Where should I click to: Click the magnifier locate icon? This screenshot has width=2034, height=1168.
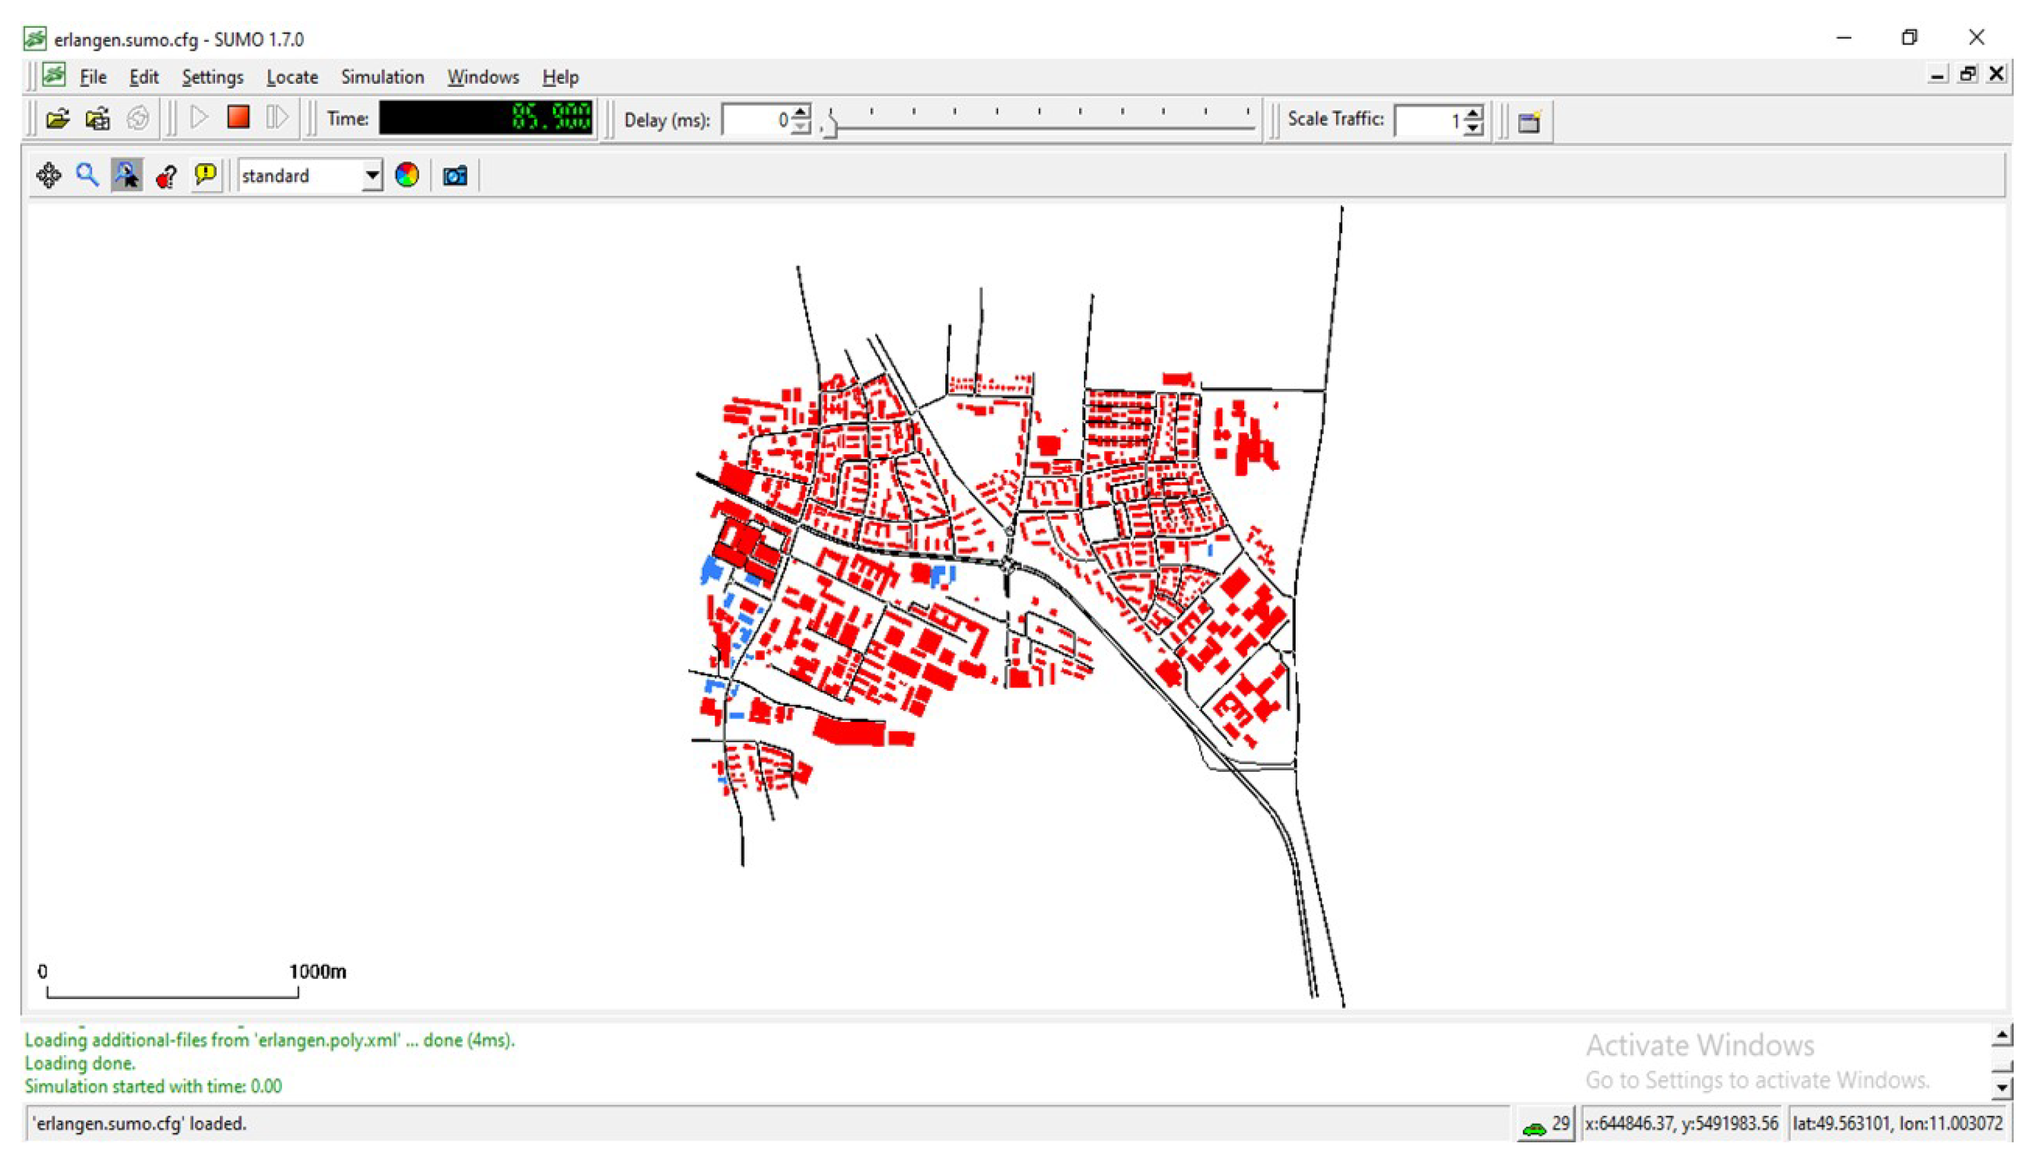point(87,176)
